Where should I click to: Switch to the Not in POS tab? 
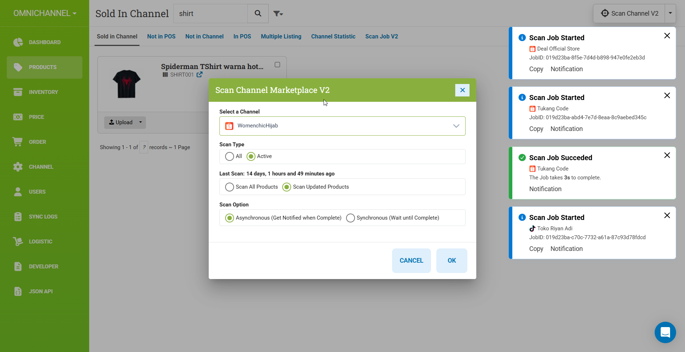[161, 36]
